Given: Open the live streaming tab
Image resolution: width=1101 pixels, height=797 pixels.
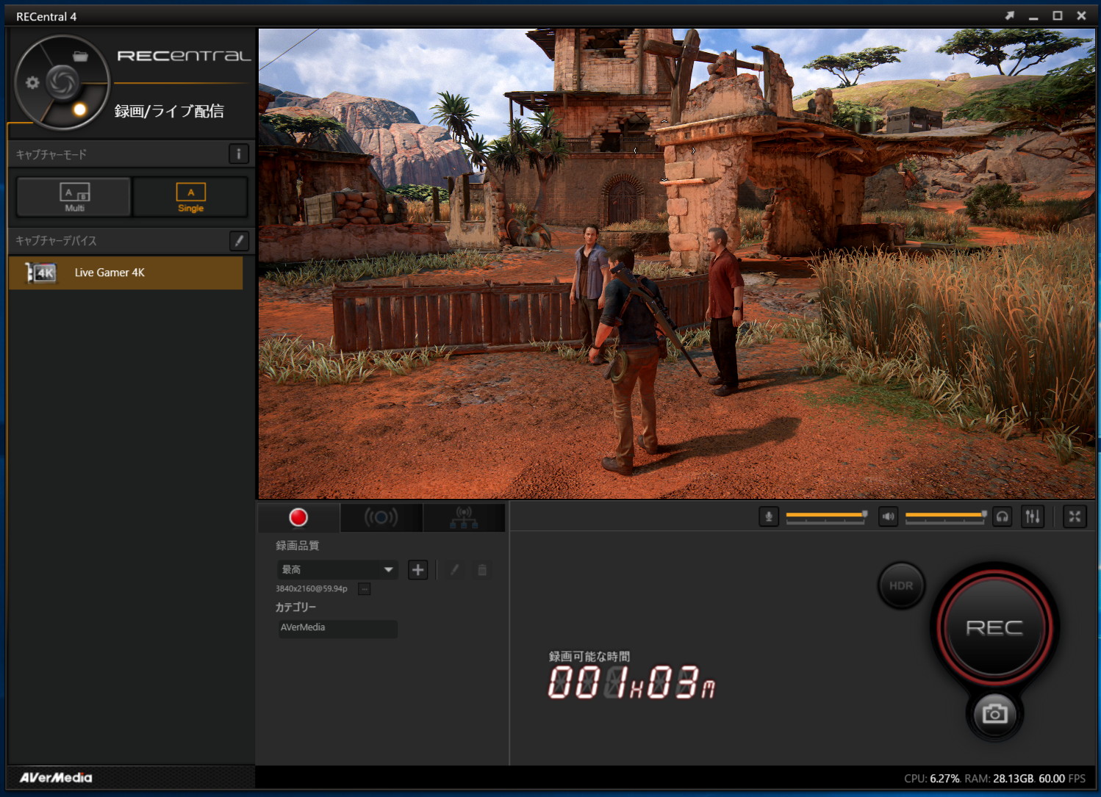Looking at the screenshot, I should point(381,517).
